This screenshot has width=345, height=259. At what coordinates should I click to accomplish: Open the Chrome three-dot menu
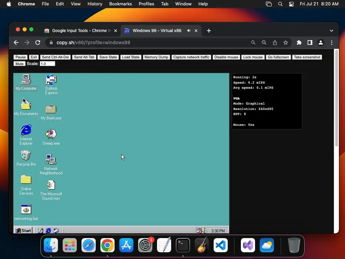coord(332,42)
